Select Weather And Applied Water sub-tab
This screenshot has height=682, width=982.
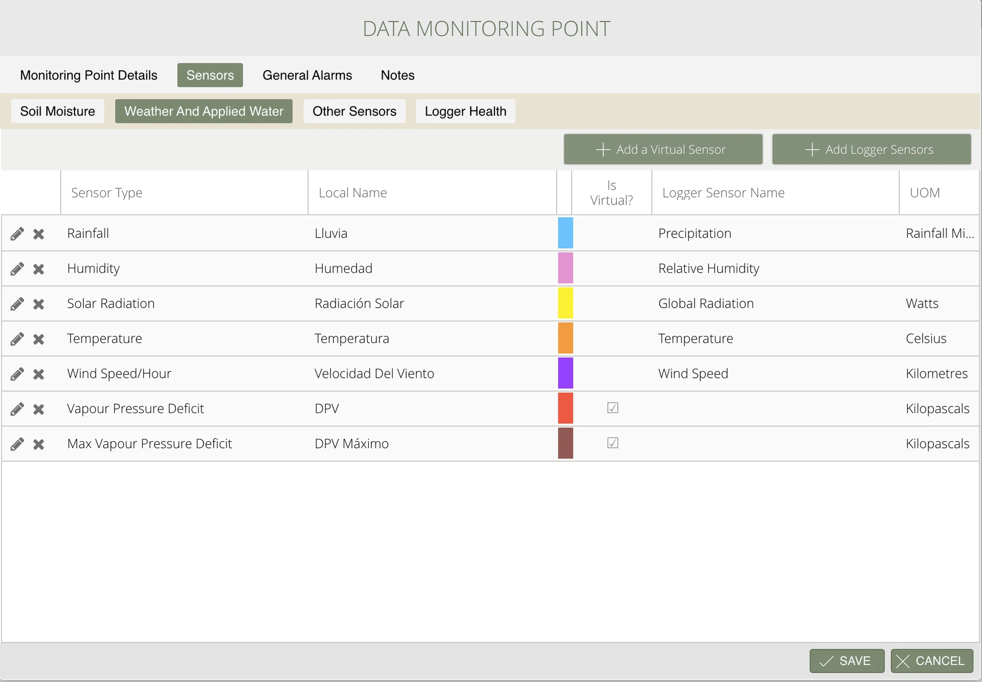[204, 111]
